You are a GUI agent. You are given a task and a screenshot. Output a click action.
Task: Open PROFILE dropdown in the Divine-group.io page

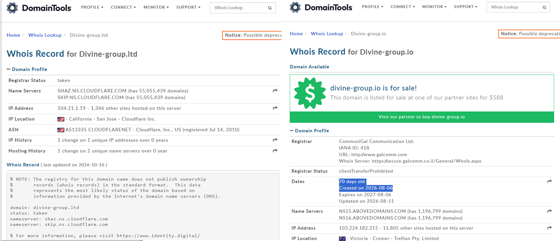372,6
